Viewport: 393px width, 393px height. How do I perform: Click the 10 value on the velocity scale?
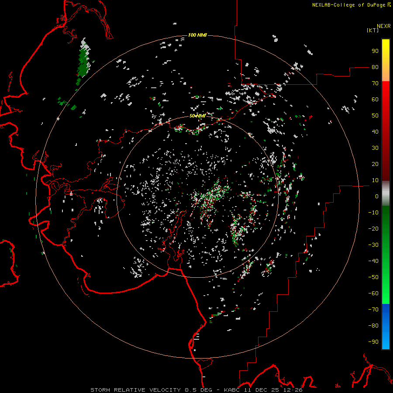[375, 180]
